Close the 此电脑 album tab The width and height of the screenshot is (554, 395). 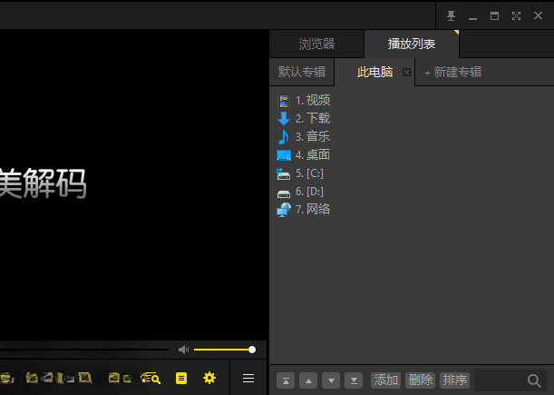pos(406,73)
